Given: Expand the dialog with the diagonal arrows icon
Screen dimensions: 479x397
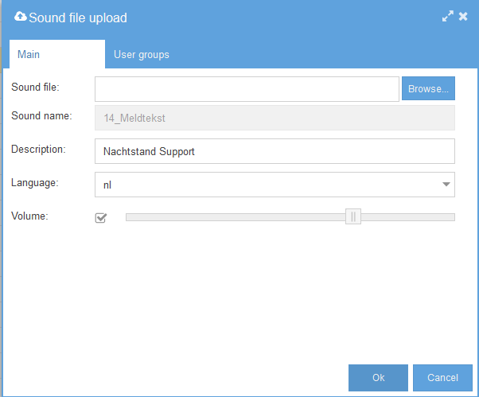Looking at the screenshot, I should pyautogui.click(x=447, y=16).
